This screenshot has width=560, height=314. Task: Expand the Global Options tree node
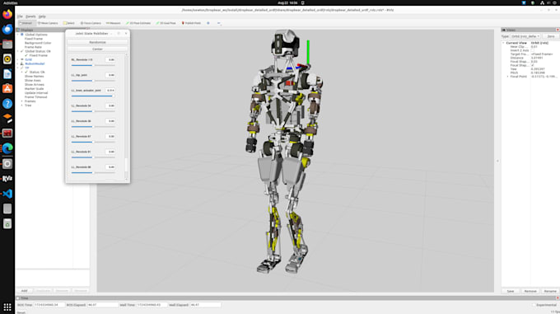pos(18,35)
